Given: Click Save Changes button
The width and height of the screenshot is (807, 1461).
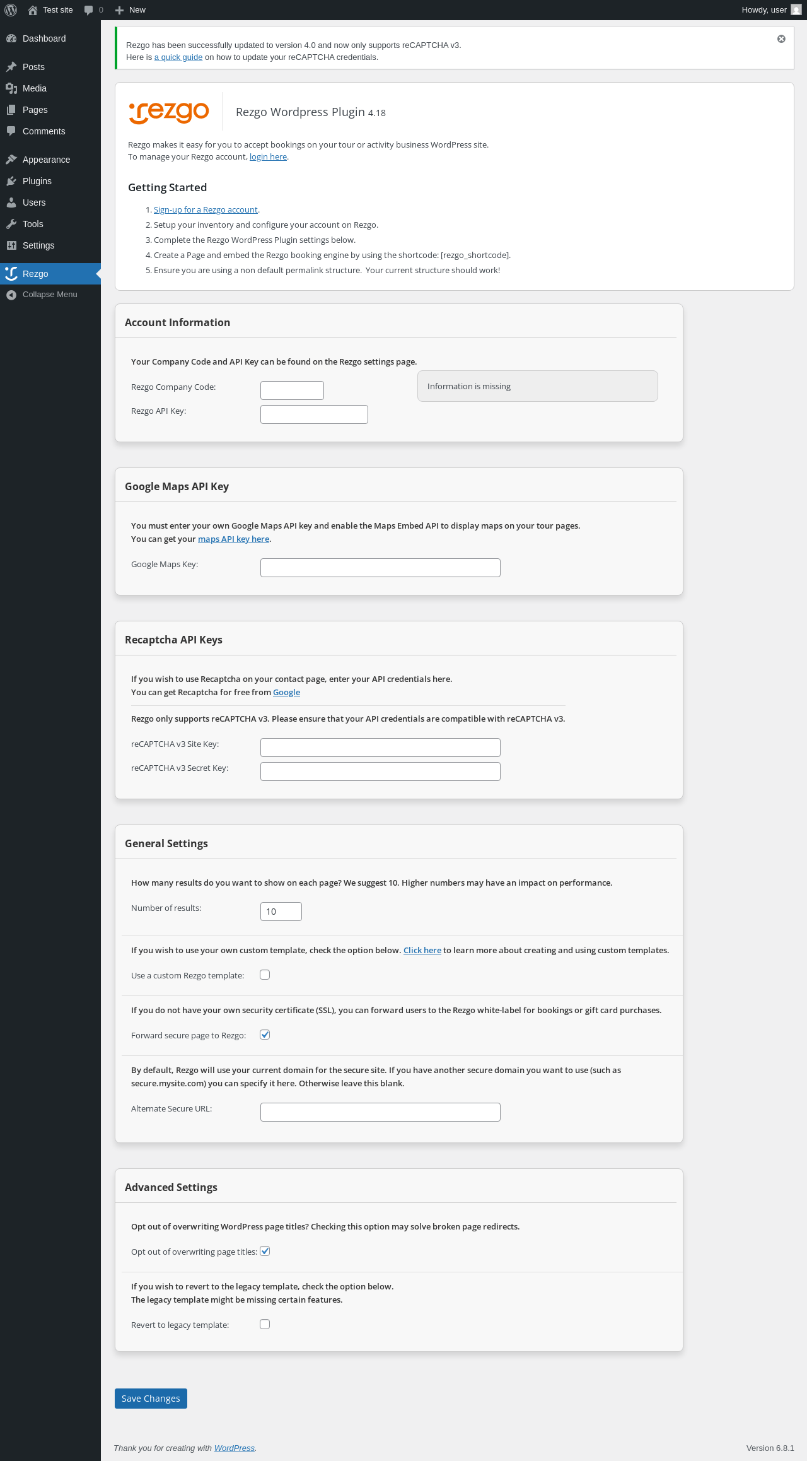Looking at the screenshot, I should click(151, 1399).
